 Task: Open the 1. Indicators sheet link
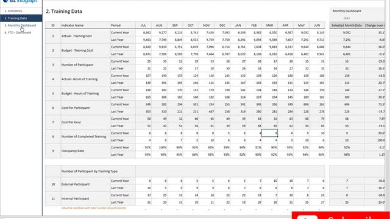point(13,11)
